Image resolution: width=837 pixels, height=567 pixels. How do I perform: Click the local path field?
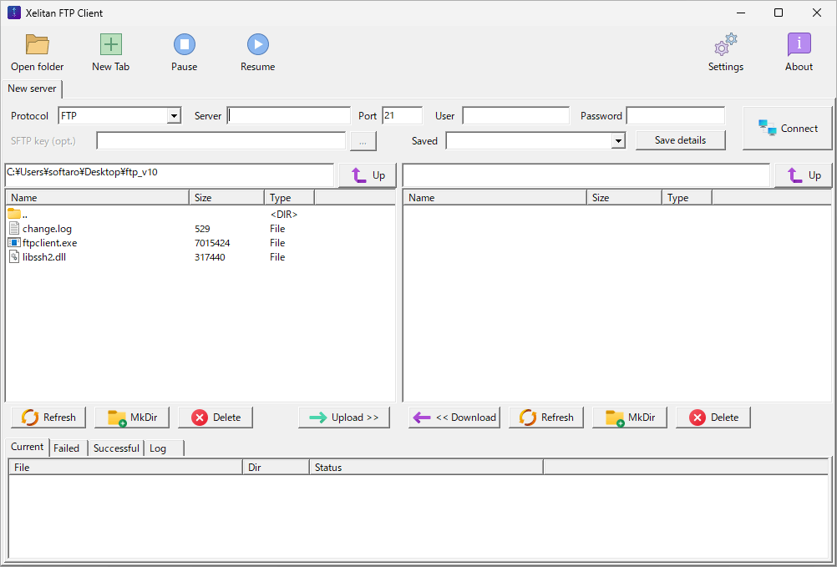click(x=170, y=175)
